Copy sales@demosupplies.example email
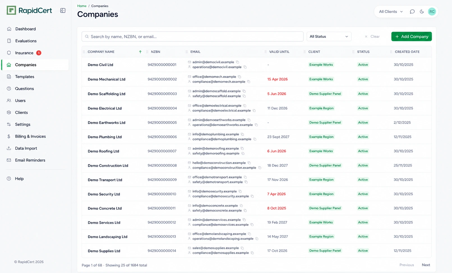Screen dimensions: 452x273 point(242,248)
